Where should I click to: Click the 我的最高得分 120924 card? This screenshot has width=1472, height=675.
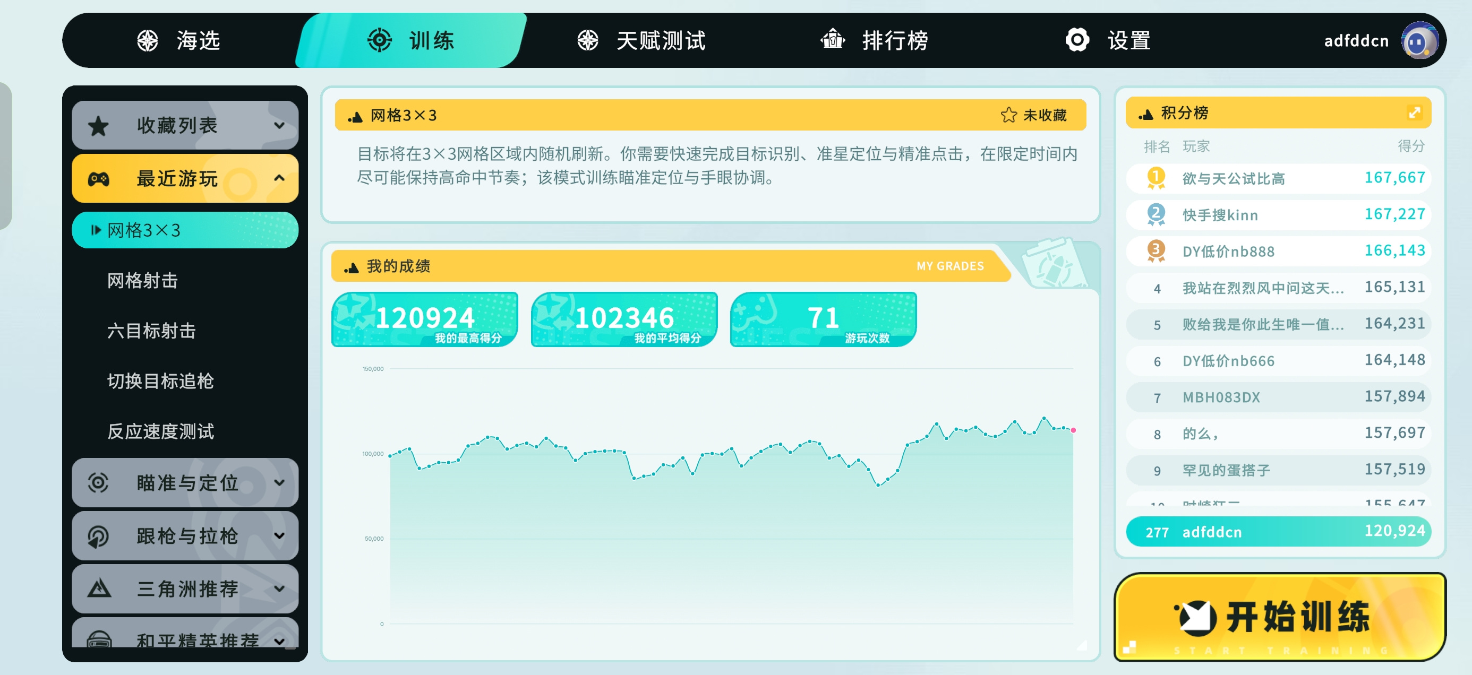(425, 319)
